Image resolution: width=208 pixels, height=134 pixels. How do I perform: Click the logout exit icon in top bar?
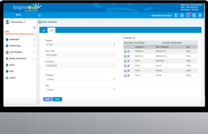click(200, 15)
